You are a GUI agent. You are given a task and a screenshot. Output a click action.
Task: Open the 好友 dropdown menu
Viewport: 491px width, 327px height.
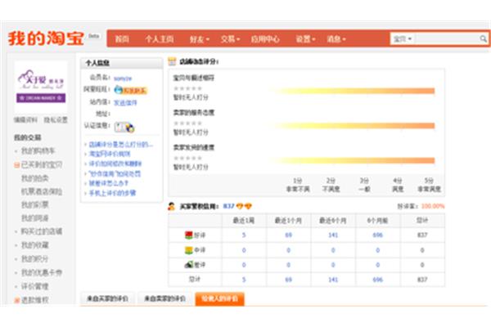199,39
